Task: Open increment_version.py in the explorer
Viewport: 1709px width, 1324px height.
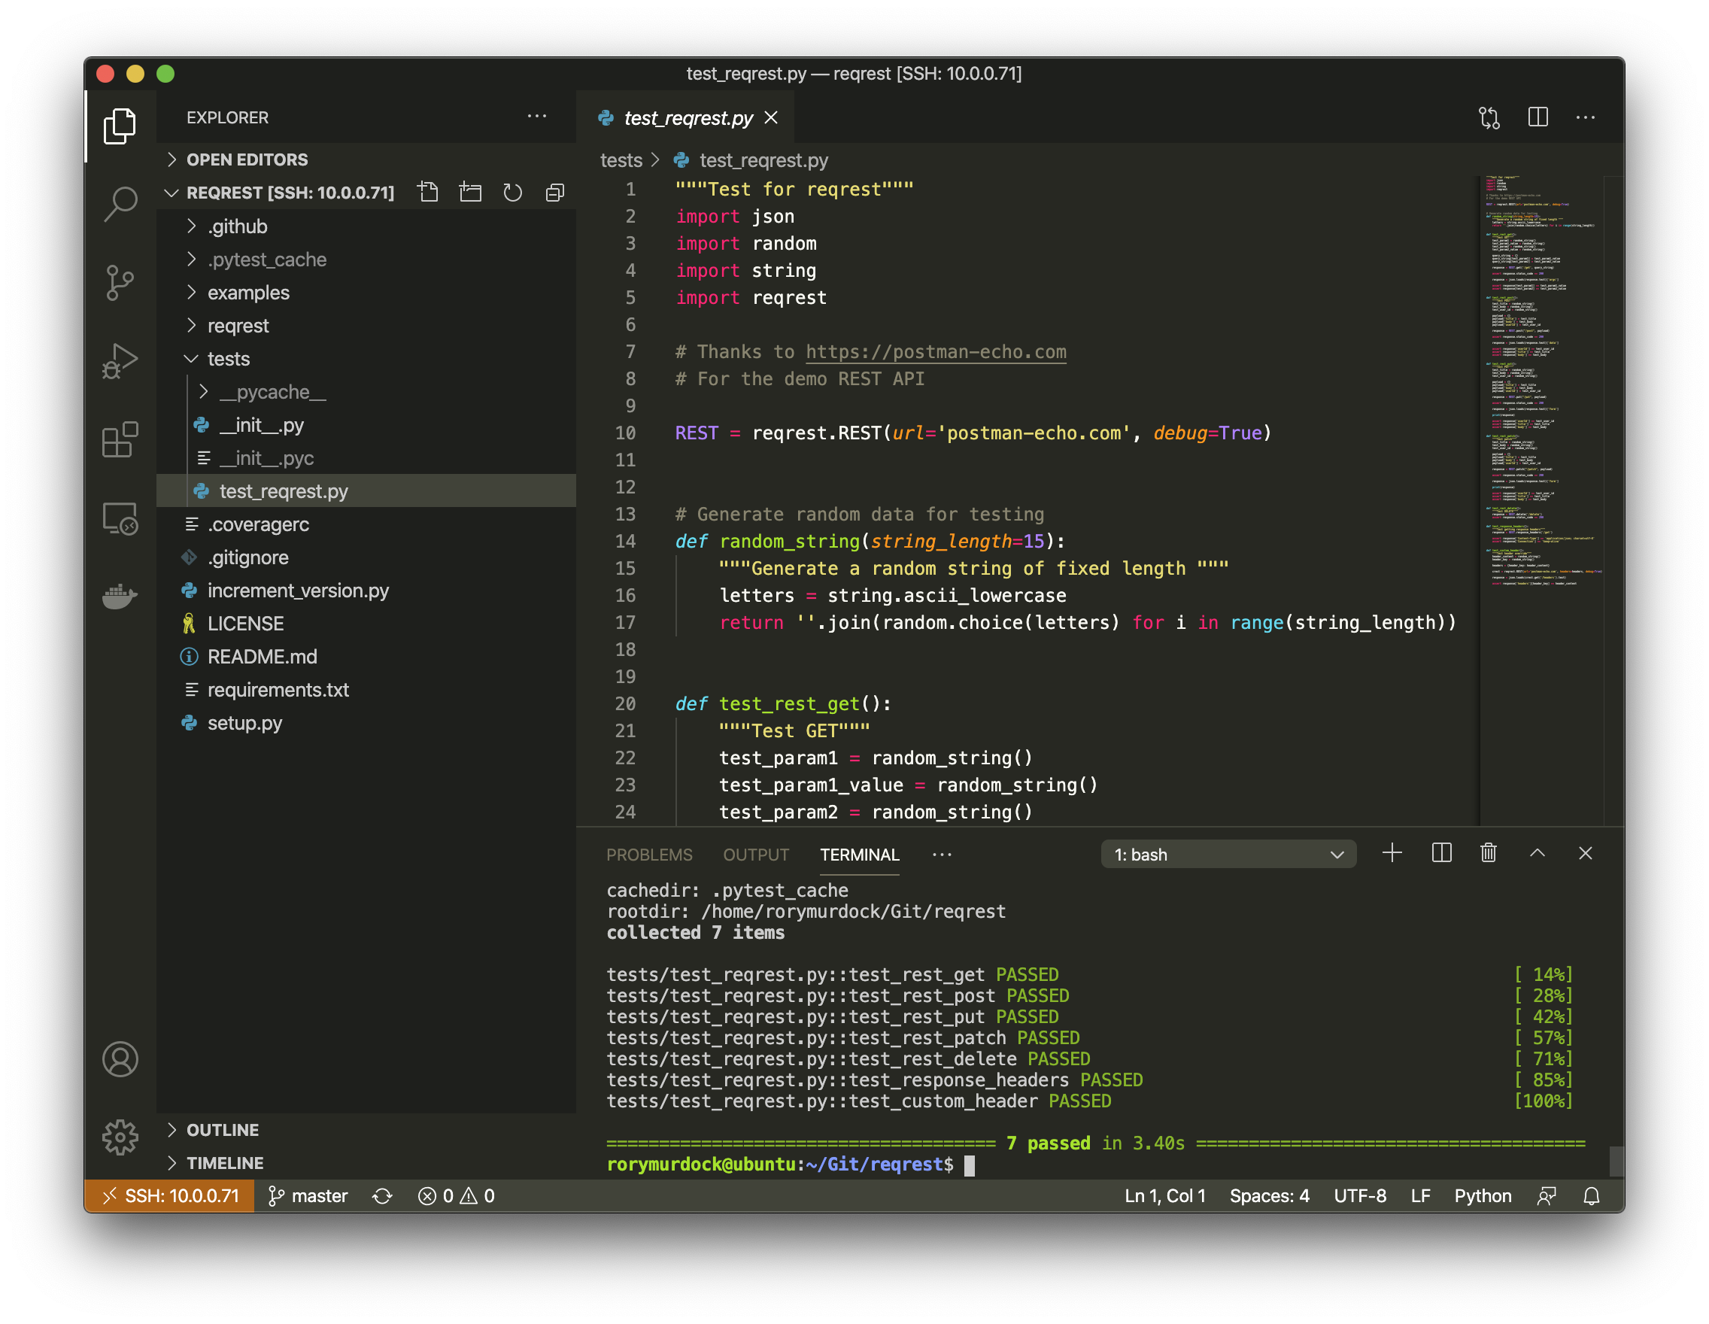Action: point(366,591)
